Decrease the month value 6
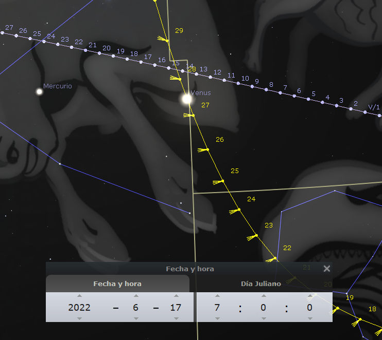382x340 pixels. 136,318
